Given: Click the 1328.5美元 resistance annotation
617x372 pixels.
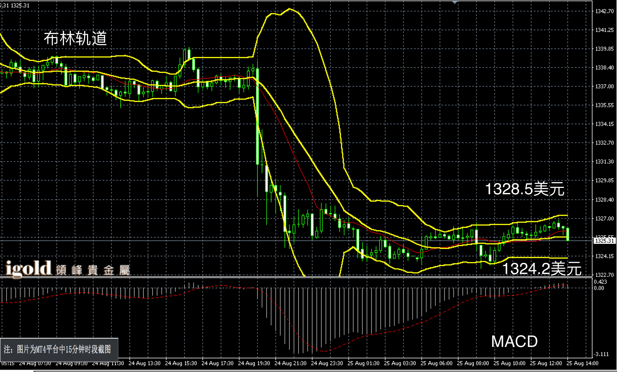Looking at the screenshot, I should pos(524,189).
